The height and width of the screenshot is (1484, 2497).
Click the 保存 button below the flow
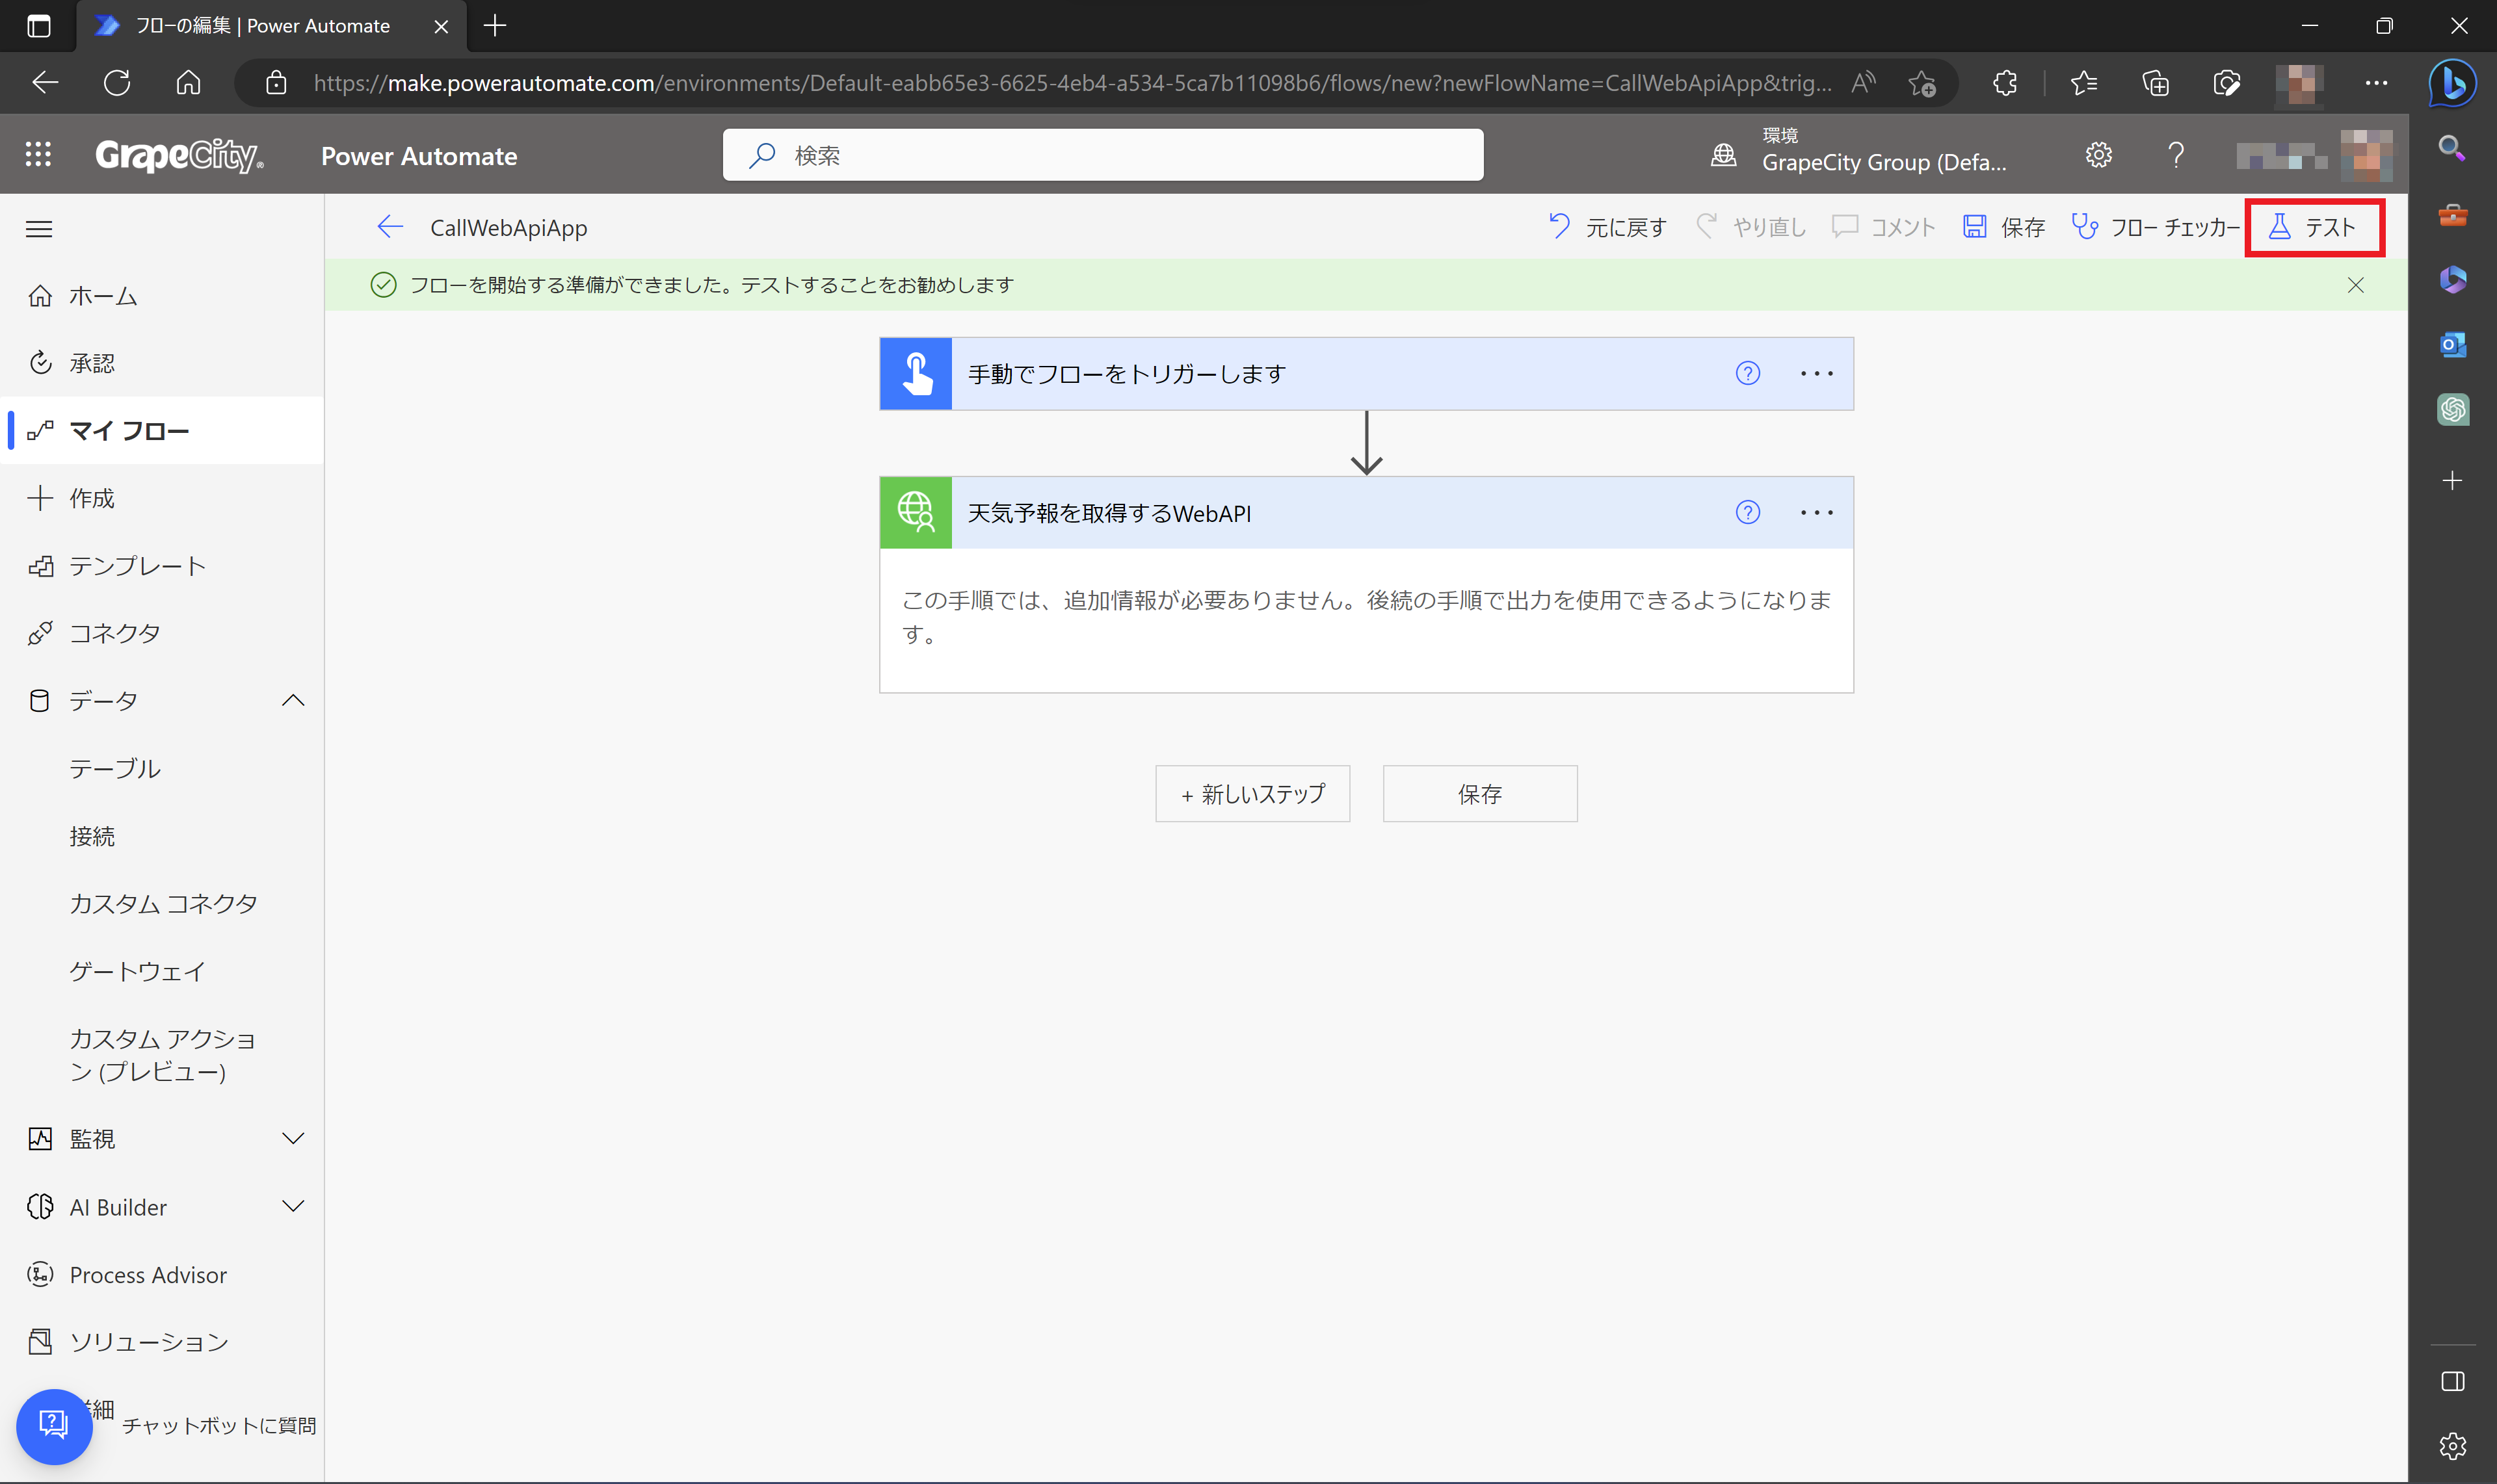click(1479, 794)
